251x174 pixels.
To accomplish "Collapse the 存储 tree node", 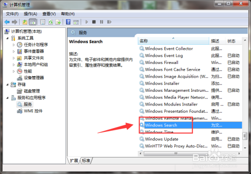I will pos(7,84).
